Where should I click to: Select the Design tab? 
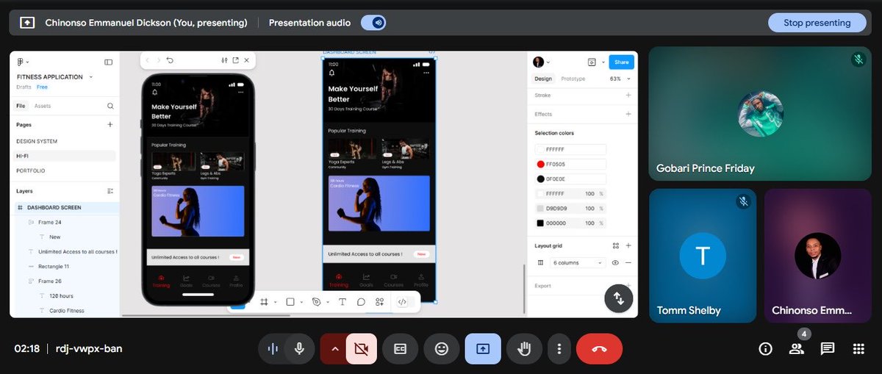coord(543,79)
